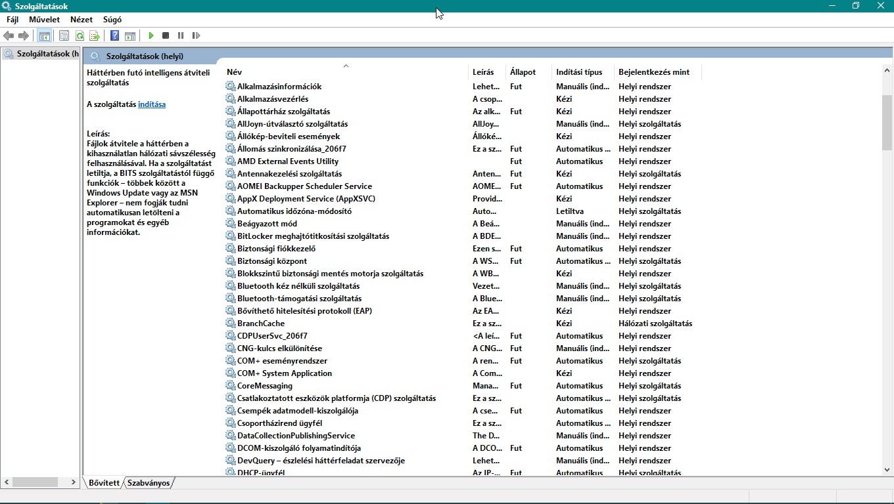Click gear icon beside Csoportházirend ügyfél
This screenshot has width=894, height=504.
[230, 423]
